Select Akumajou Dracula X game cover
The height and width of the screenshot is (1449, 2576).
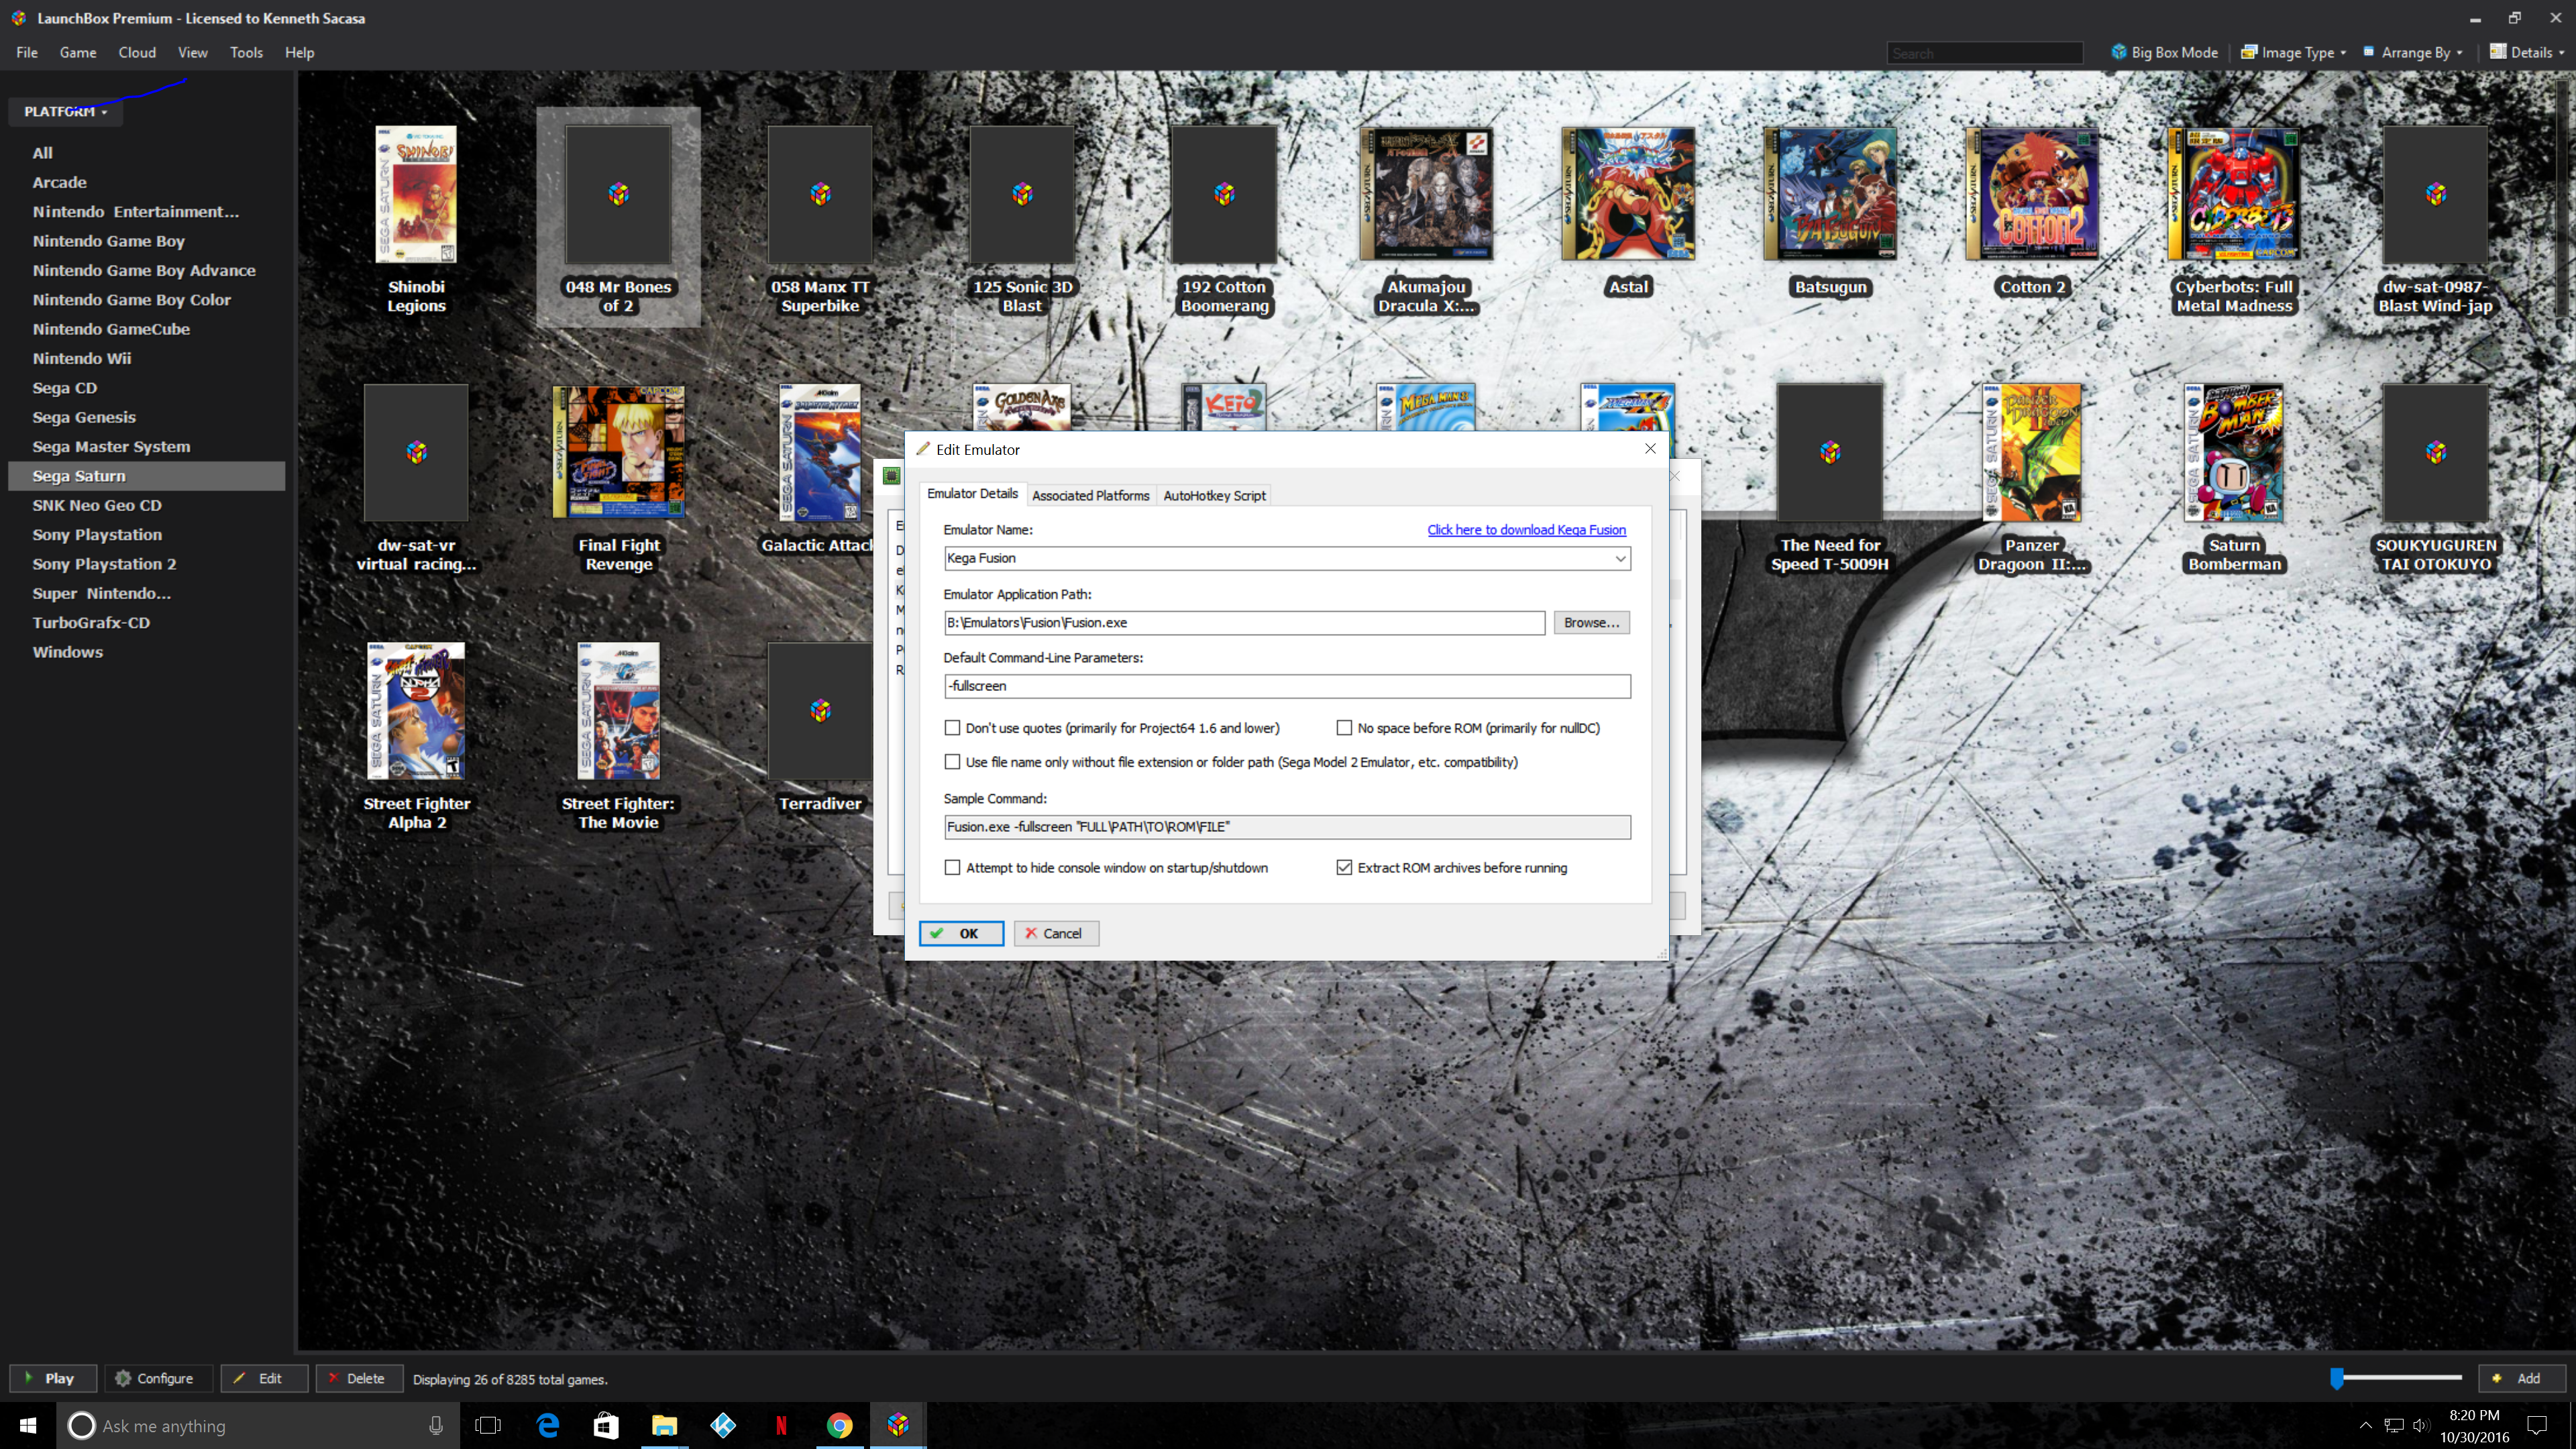pyautogui.click(x=1427, y=194)
